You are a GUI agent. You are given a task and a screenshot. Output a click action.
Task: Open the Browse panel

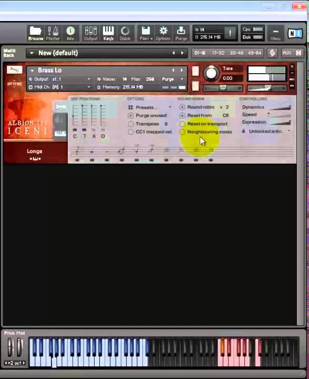pos(36,33)
